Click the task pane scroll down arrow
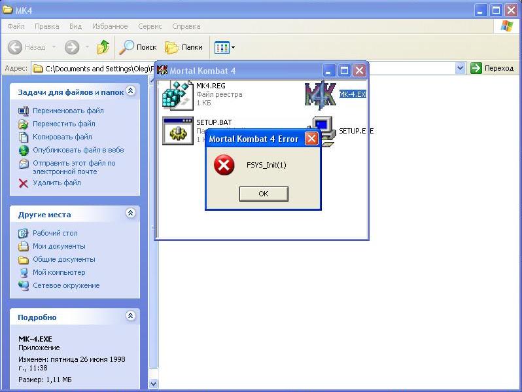This screenshot has height=392, width=522. click(x=153, y=384)
